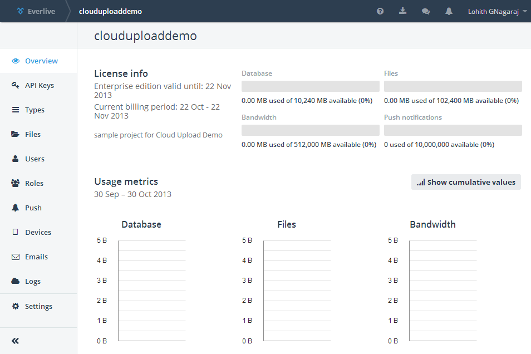Screen dimensions: 531x354
Task: Click the Push bell icon in sidebar
Action: point(16,208)
